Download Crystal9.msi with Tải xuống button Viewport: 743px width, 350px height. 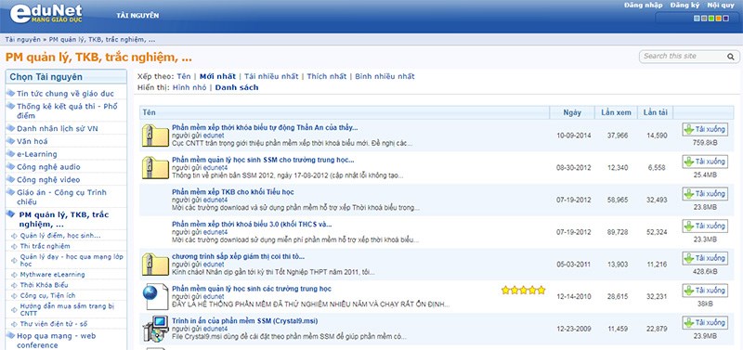click(x=705, y=322)
